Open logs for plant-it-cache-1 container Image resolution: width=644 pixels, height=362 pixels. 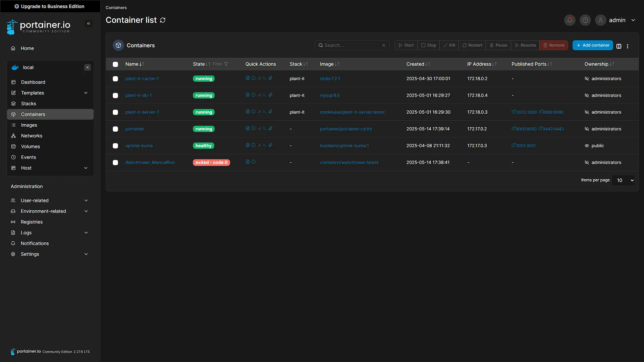tap(248, 78)
